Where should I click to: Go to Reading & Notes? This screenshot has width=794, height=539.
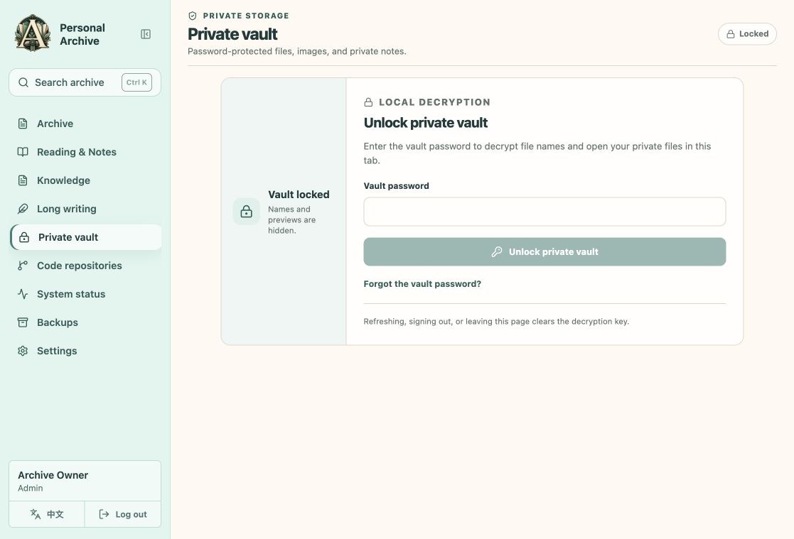(85, 152)
